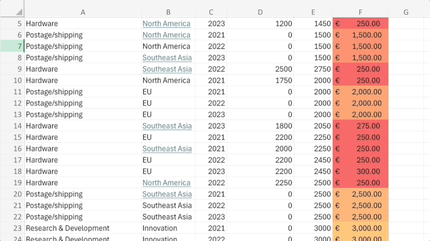Viewport: 430px width, 241px height.
Task: Click row 14 header
Action: (x=12, y=126)
